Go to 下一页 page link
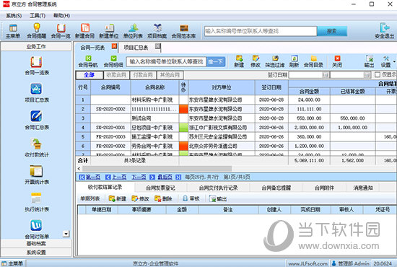This screenshot has height=267, width=397. pyautogui.click(x=144, y=177)
